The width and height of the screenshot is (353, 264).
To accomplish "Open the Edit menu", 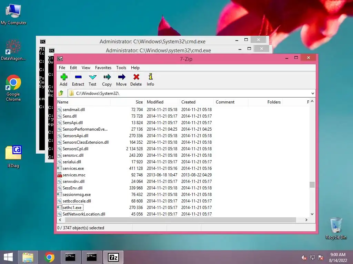I will point(73,68).
